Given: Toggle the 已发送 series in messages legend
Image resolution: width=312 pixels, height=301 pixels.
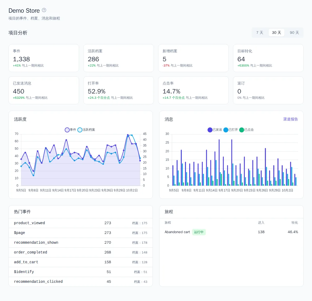Looking at the screenshot, I should pos(215,130).
